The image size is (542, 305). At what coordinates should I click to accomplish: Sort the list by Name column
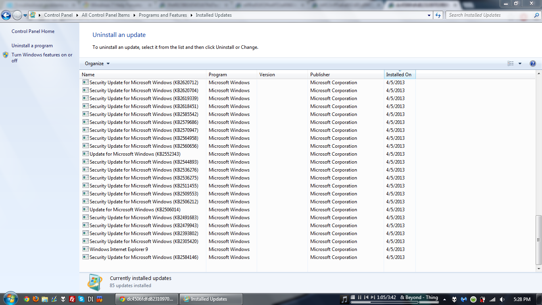(143, 75)
